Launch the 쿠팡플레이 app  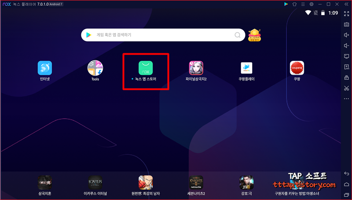[246, 68]
